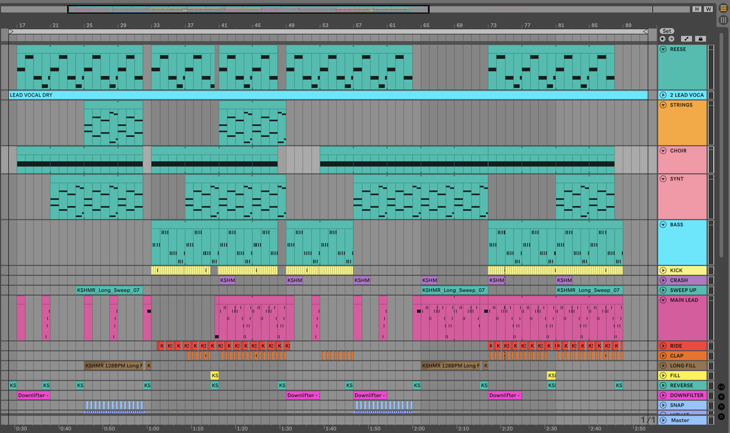
Task: Click Optimize Arrangement Width (W) button
Action: 708,9
